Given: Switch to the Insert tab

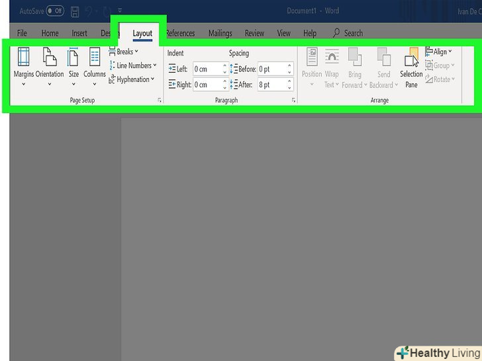Looking at the screenshot, I should (79, 33).
